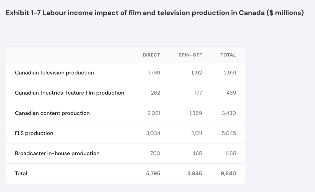This screenshot has height=192, width=315.
Task: Click the Total row label at the bottom
Action: pyautogui.click(x=21, y=174)
